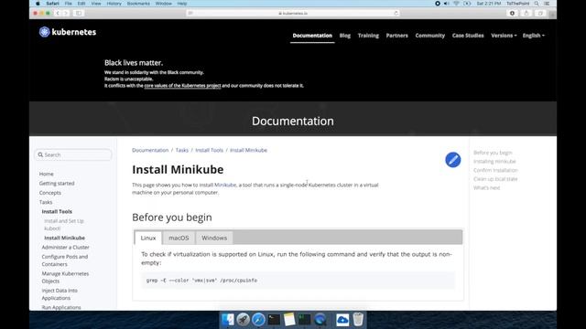
Task: Open Safari's Bookmarks menu
Action: point(138,4)
